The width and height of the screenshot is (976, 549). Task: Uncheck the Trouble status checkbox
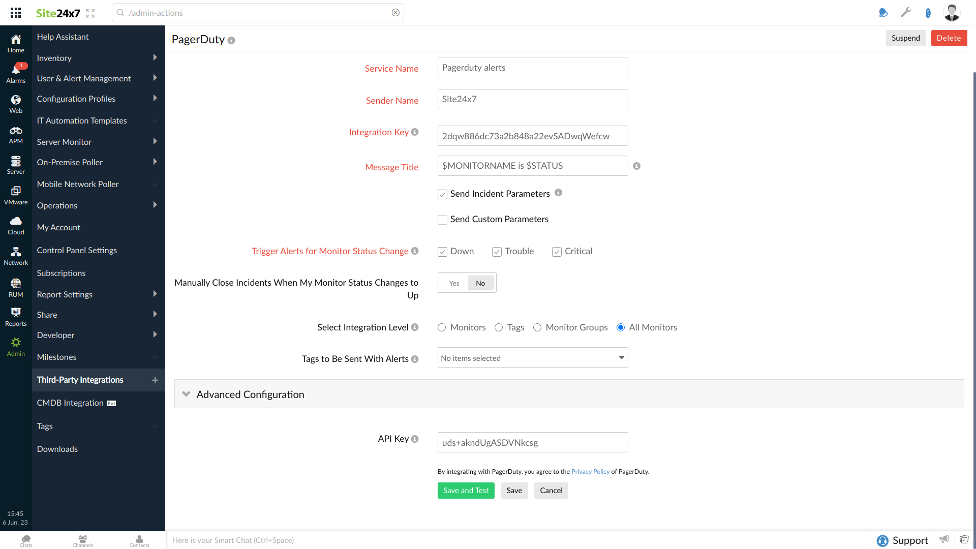[497, 252]
